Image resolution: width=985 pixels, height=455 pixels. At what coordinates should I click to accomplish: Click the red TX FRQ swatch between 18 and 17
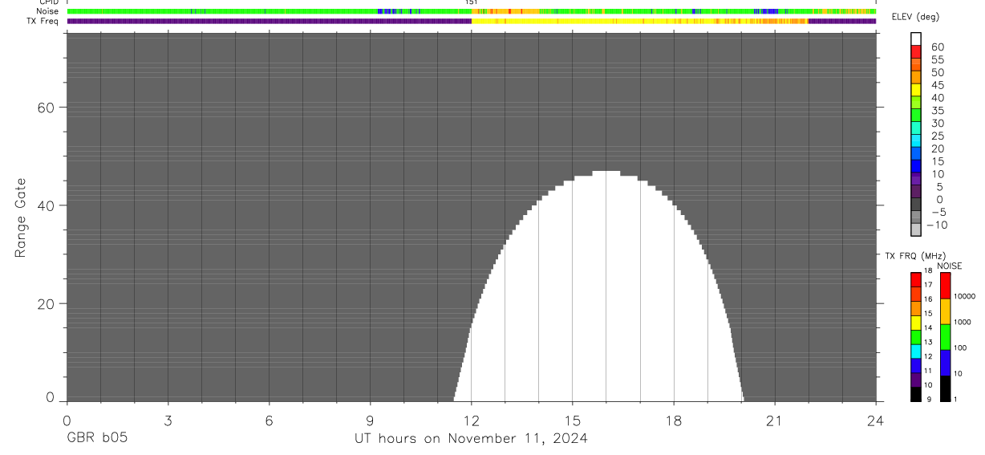(x=916, y=279)
